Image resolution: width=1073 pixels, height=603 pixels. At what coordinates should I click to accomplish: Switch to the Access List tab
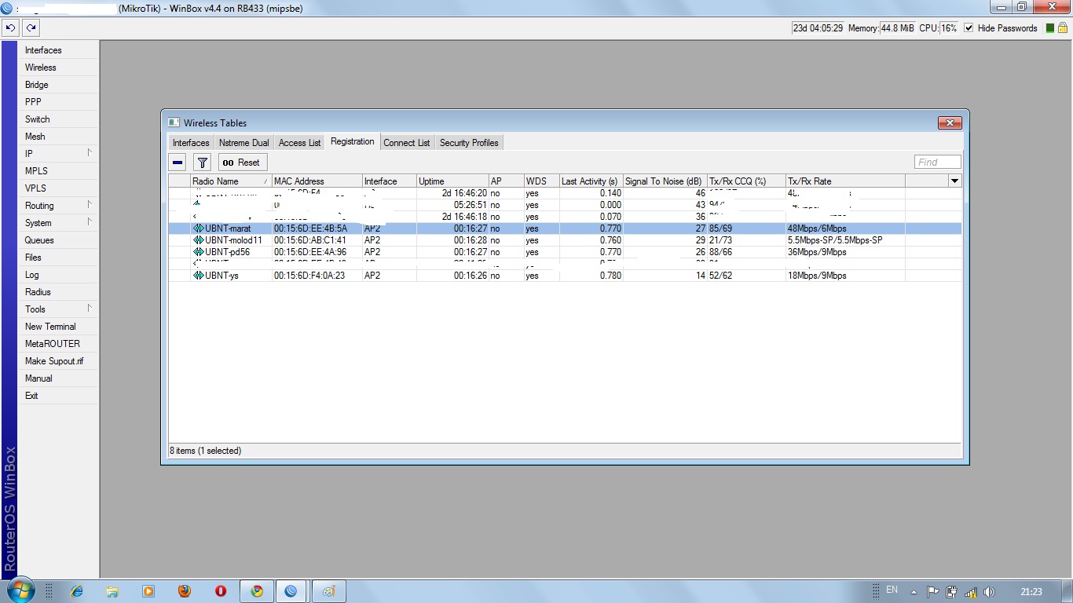click(299, 143)
